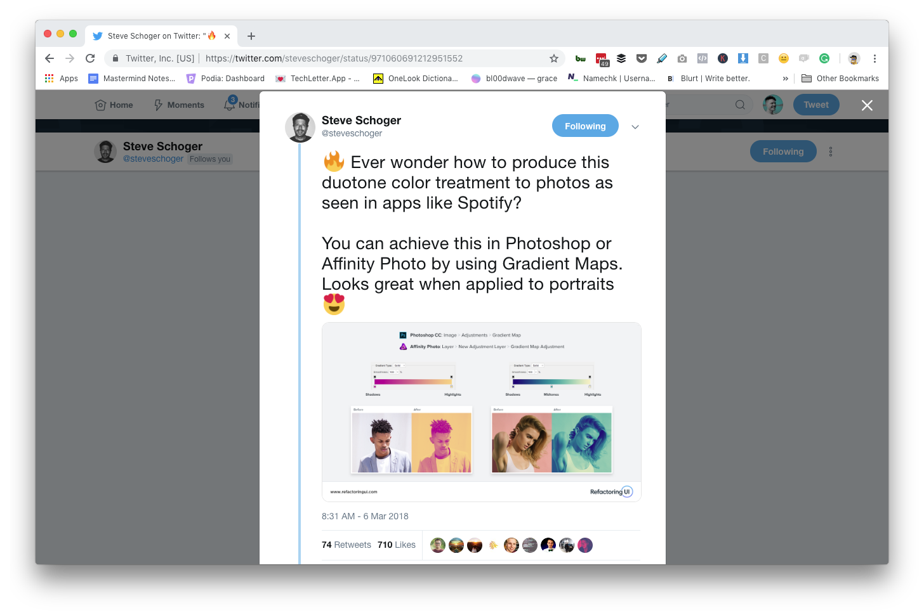Open Twitter notifications bell
This screenshot has width=924, height=615.
point(230,105)
